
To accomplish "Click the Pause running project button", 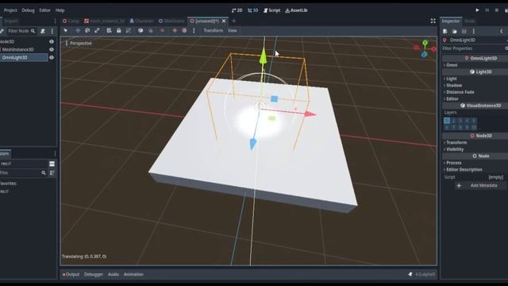I will (487, 10).
